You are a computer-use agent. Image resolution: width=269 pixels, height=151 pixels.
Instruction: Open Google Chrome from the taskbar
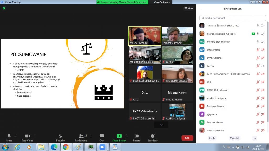(x=65, y=147)
